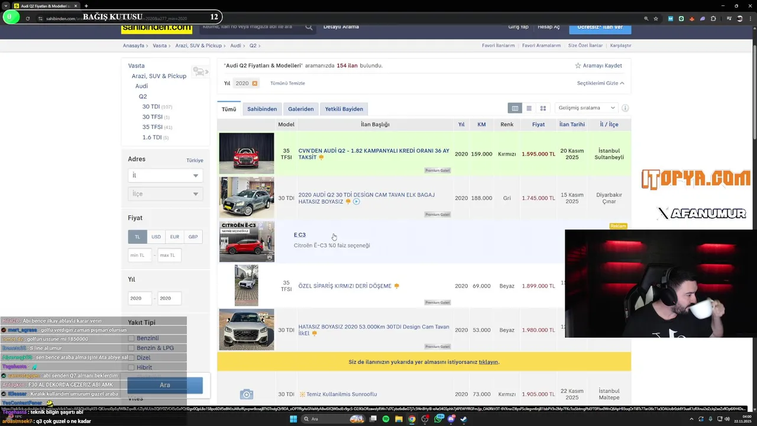Check the Benzin & LPG fuel type box
The image size is (757, 426).
point(131,348)
